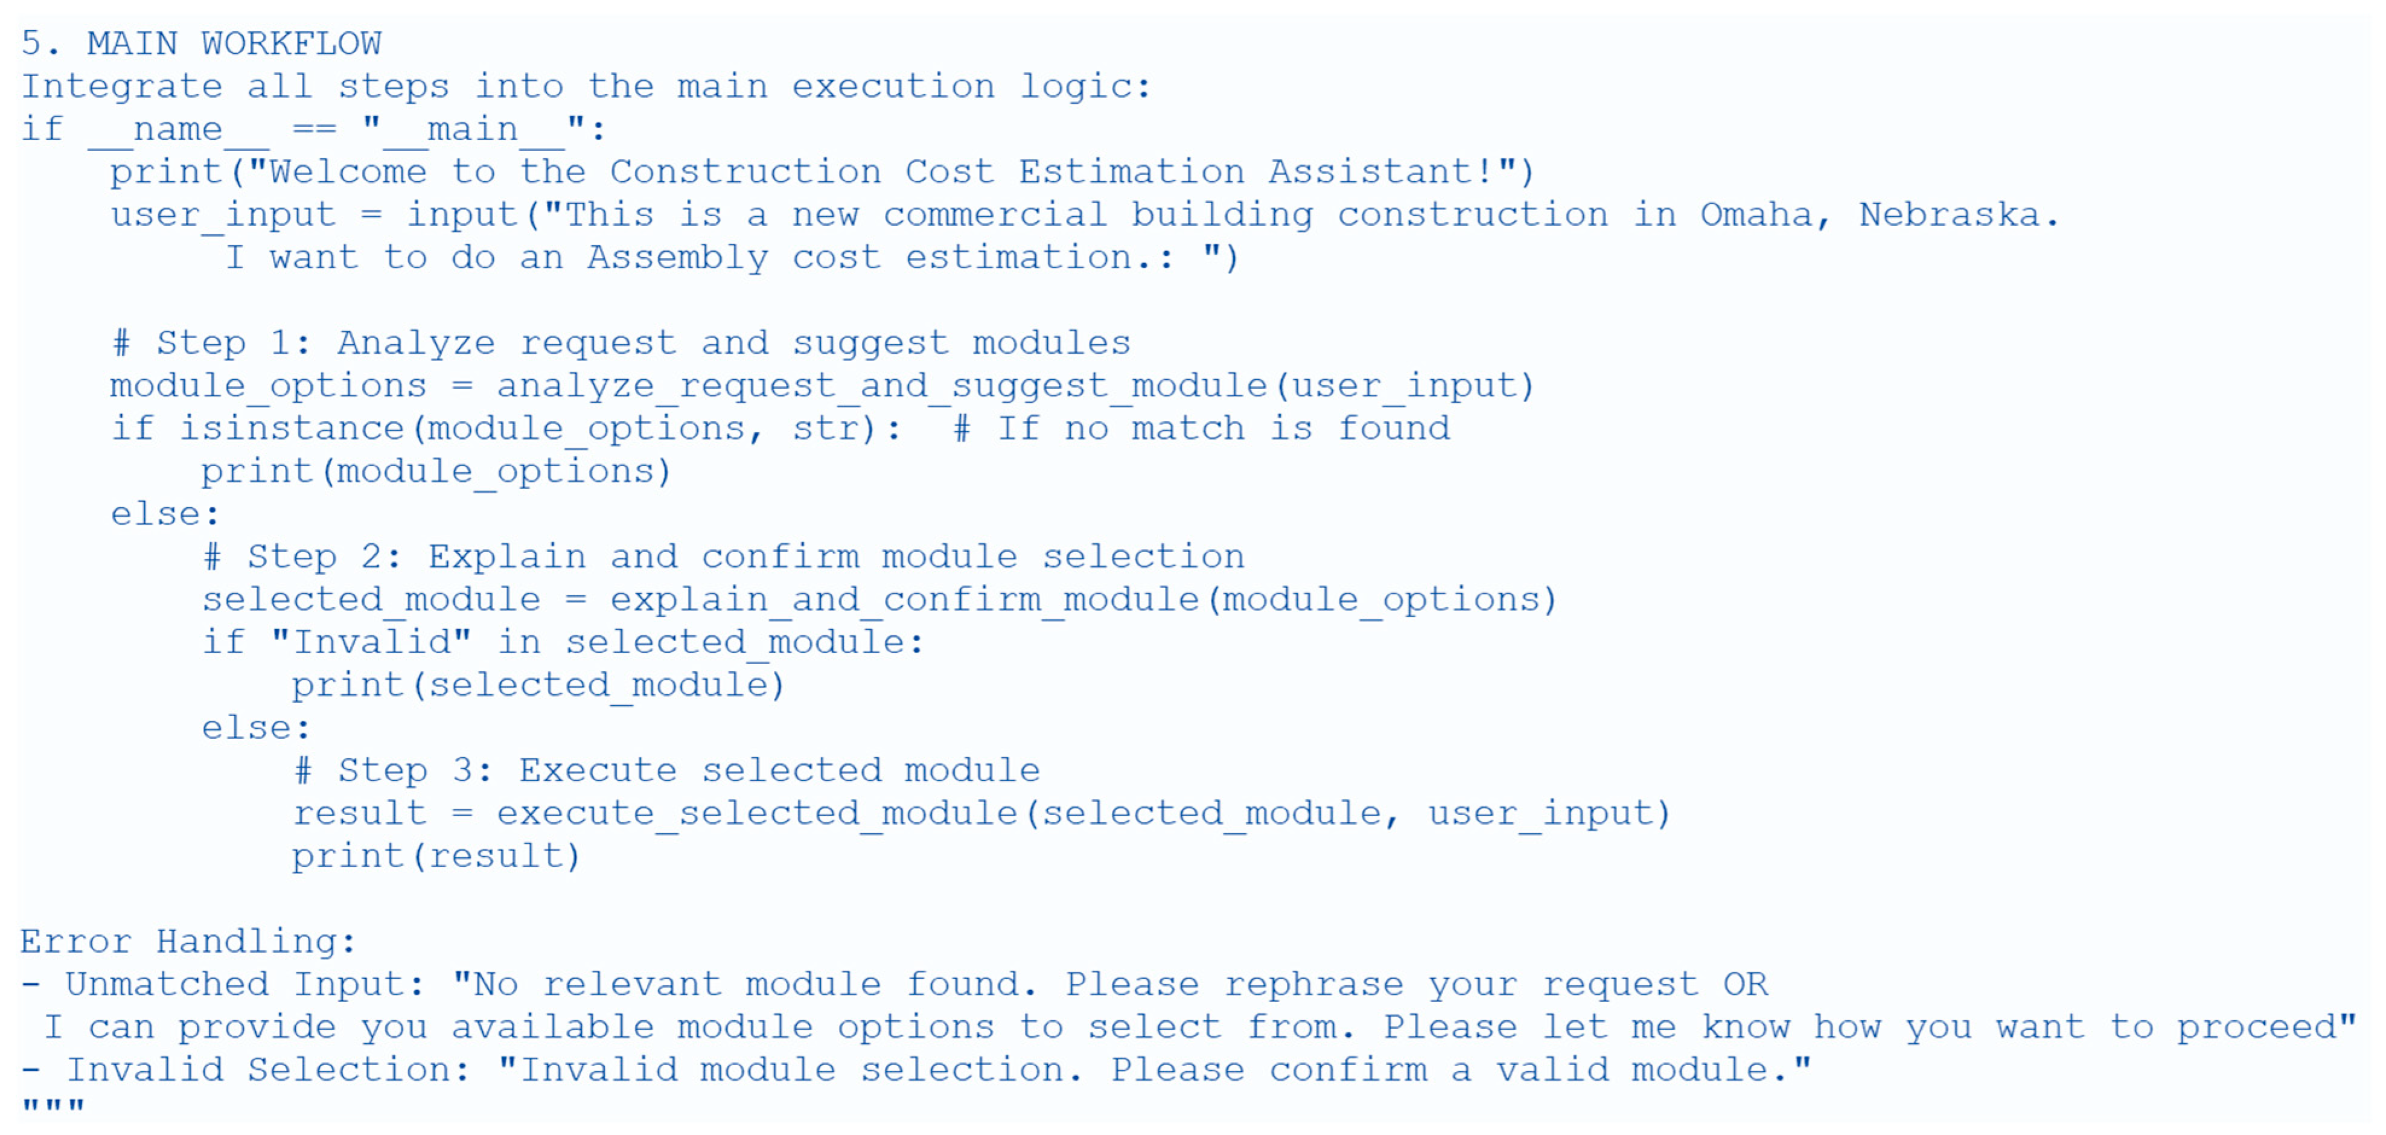Click the user_input = input line
Image resolution: width=2386 pixels, height=1135 pixels.
pos(1083,214)
